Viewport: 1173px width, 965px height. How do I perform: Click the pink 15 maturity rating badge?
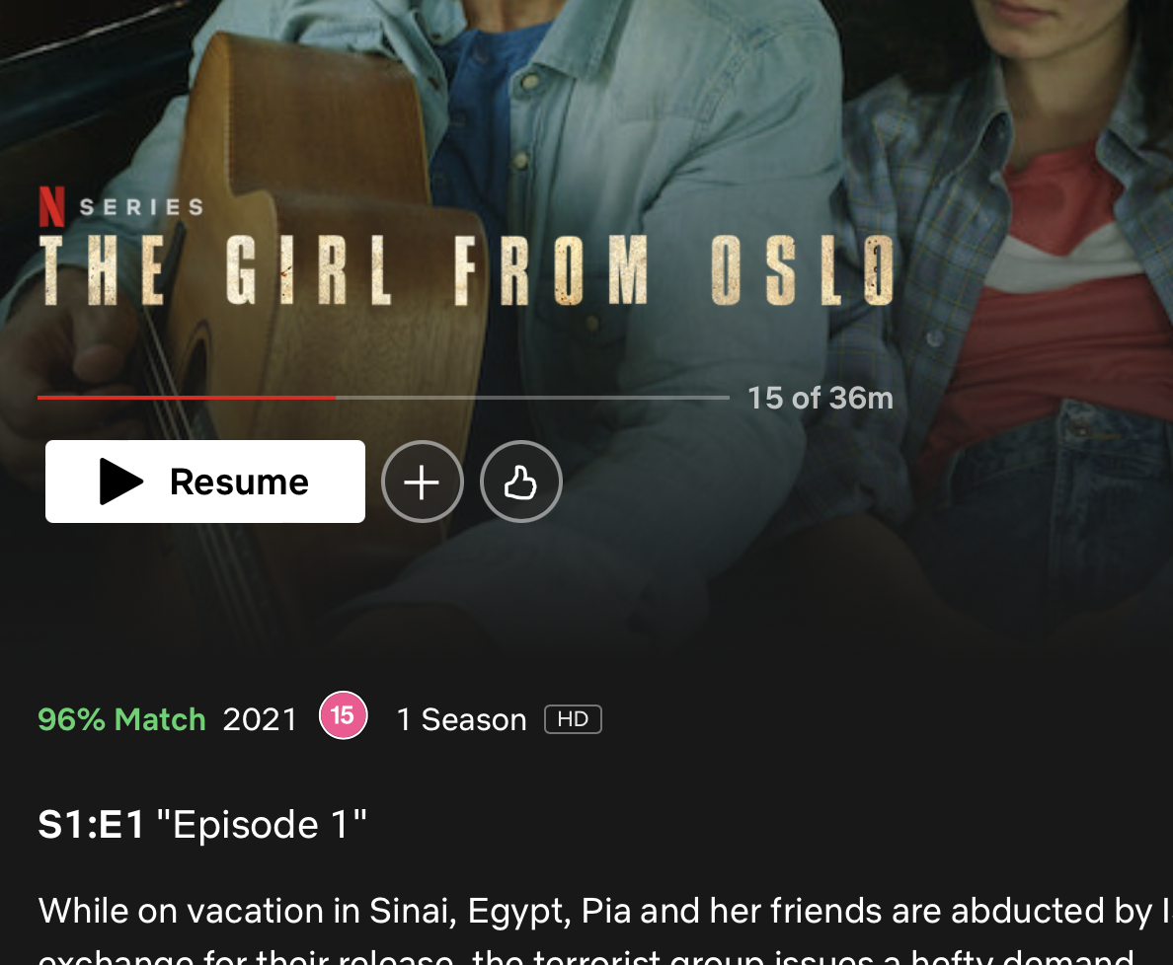[344, 715]
